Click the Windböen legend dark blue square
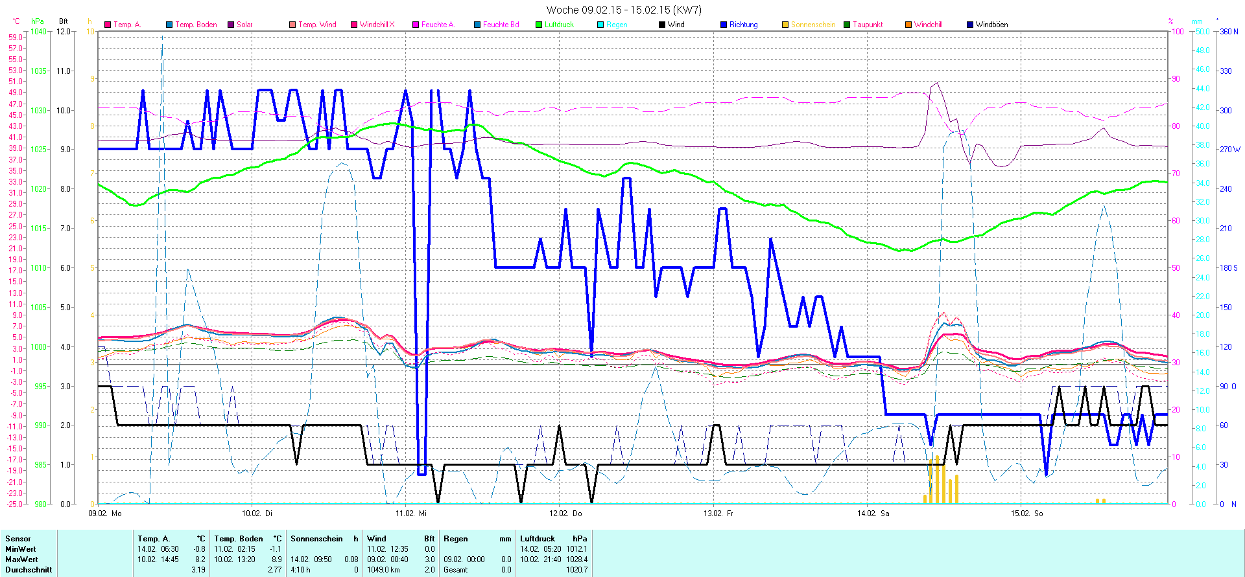Image resolution: width=1245 pixels, height=577 pixels. tap(970, 25)
